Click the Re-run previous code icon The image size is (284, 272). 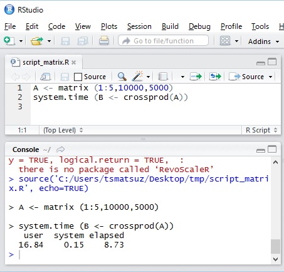tap(215, 77)
